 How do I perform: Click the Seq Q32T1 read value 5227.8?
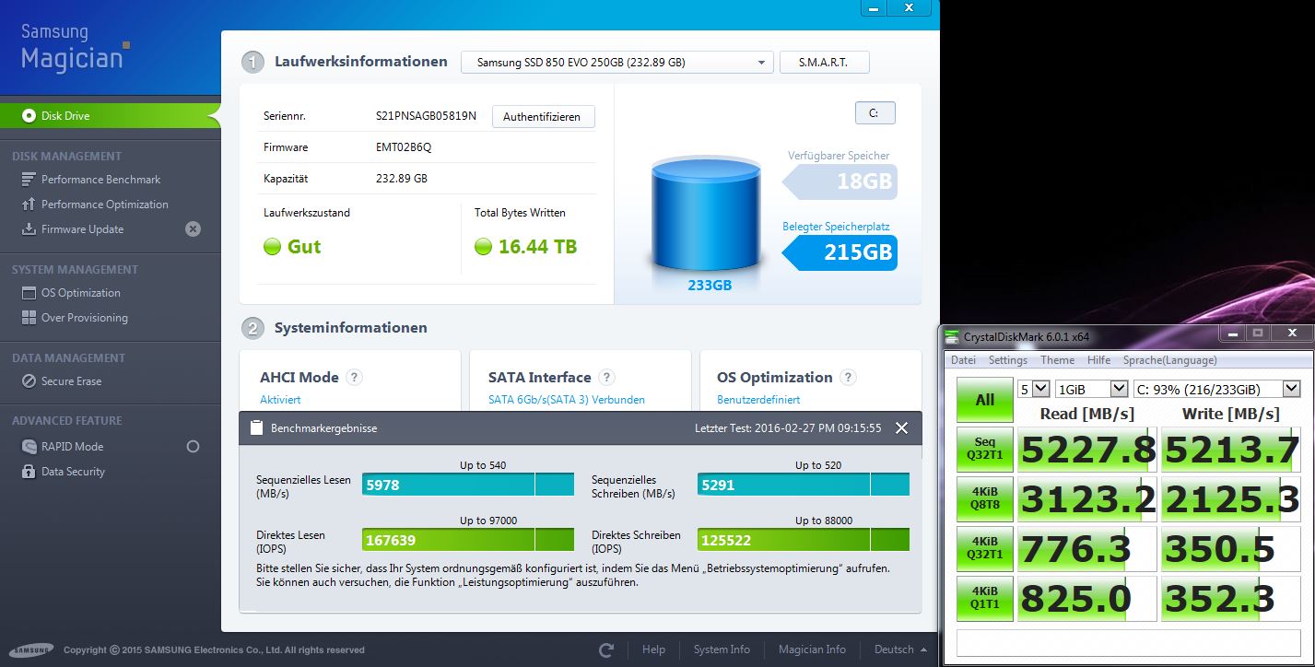[1087, 450]
